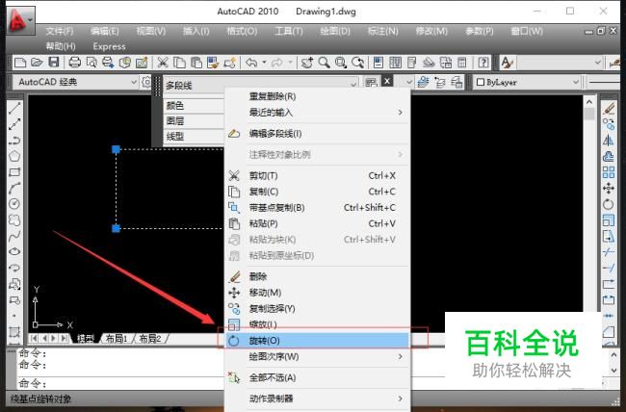The width and height of the screenshot is (626, 412).
Task: Click the Match Properties brush icon
Action: [x=213, y=63]
